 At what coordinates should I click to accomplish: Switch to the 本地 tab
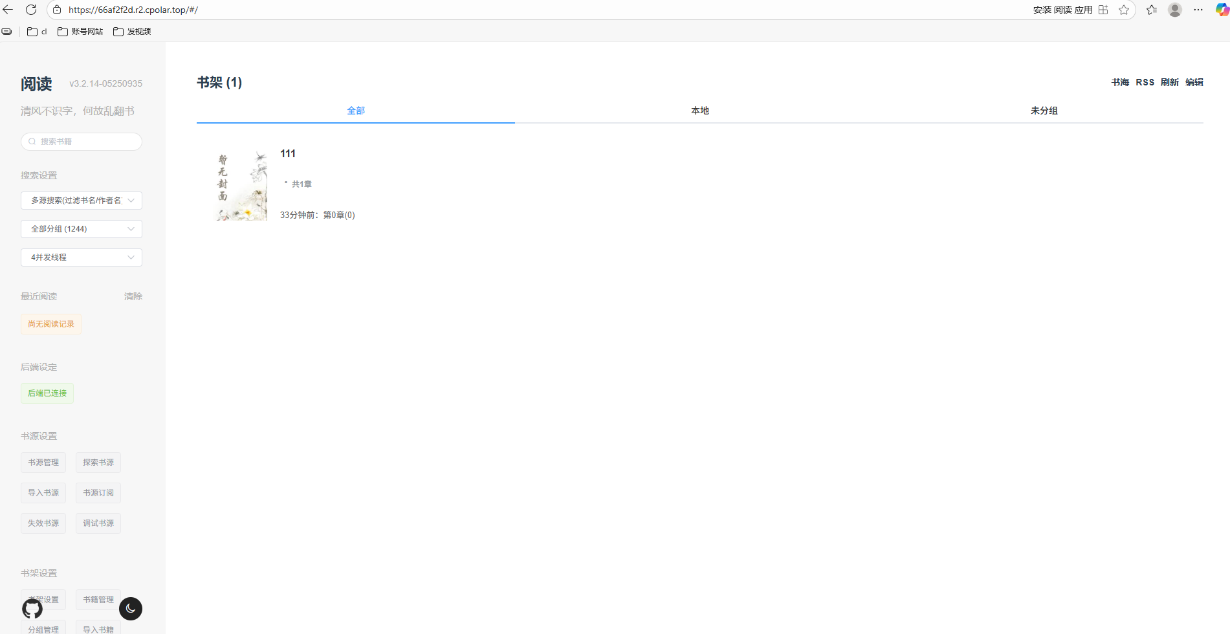699,111
